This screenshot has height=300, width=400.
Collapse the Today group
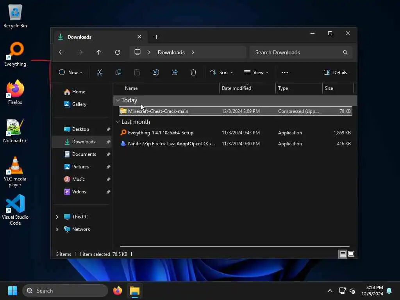[118, 100]
